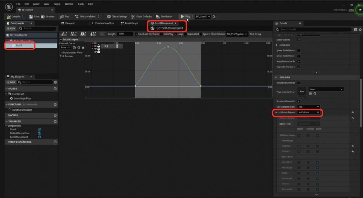Switch to the Viewport tab
The width and height of the screenshot is (363, 198).
[x=68, y=23]
